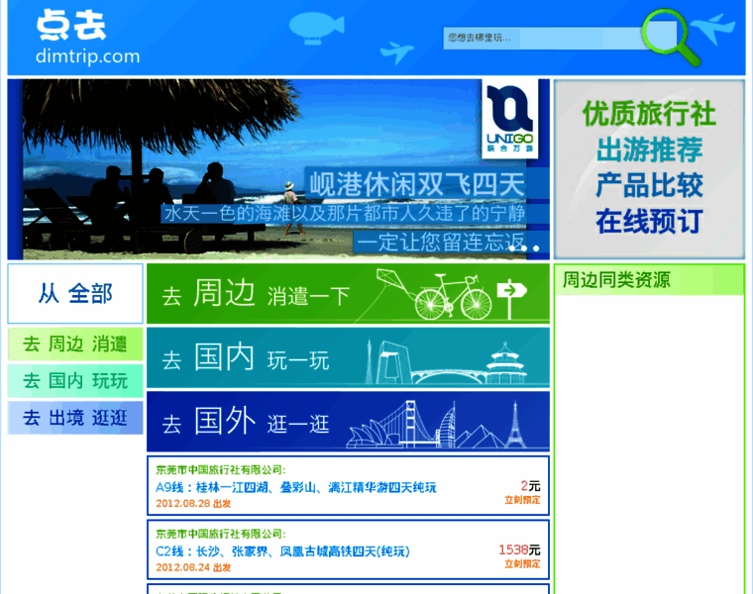Click the 2012.08.28 出发 date text
Image resolution: width=753 pixels, height=594 pixels.
point(193,503)
